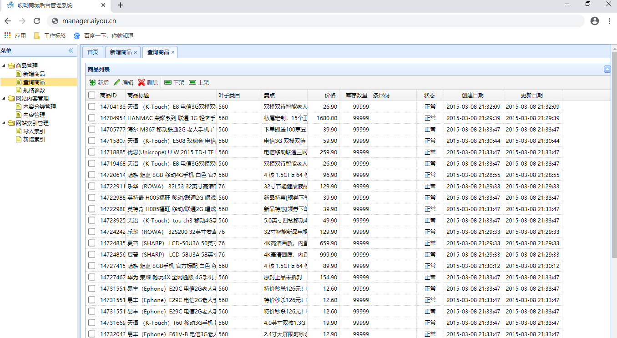Image resolution: width=617 pixels, height=338 pixels.
Task: Check the row checkbox for product 14704133
Action: click(x=92, y=106)
